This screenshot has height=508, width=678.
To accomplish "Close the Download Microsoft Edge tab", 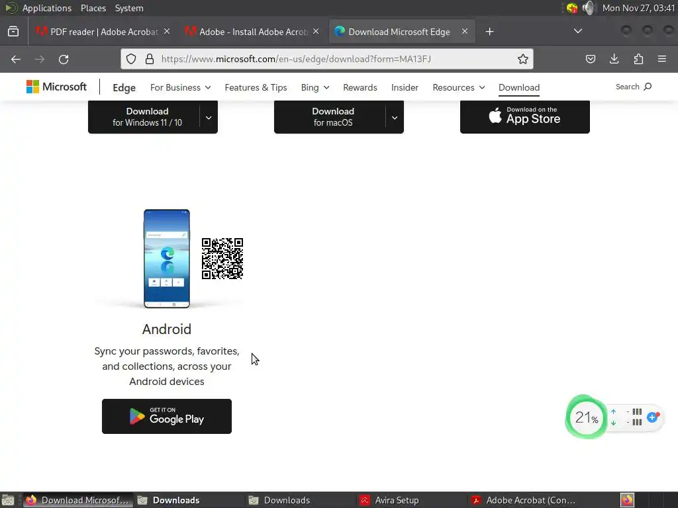I will coord(465,32).
